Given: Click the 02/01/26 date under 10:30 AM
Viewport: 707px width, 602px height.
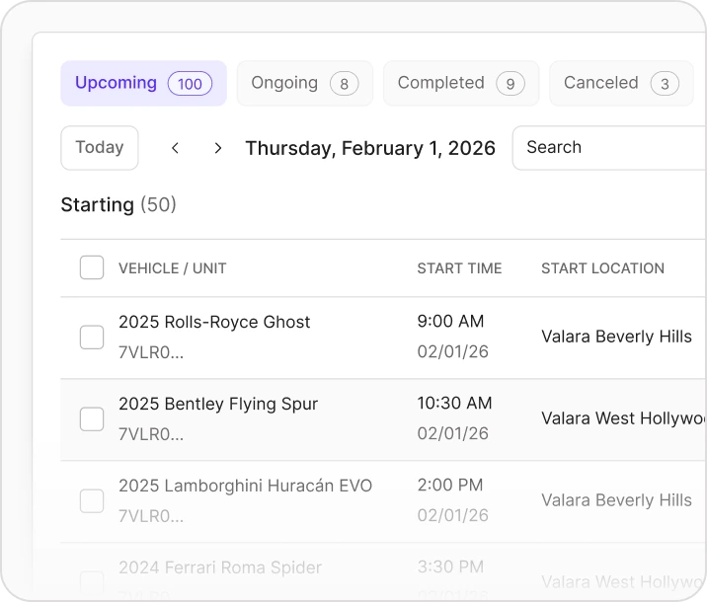Looking at the screenshot, I should click(452, 433).
